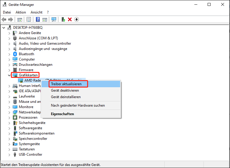Select Audioeingänge und -ausgänge entry
230x168 pixels.
43,49
